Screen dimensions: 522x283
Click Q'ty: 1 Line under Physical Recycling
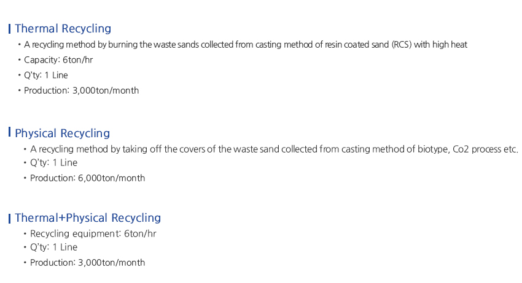[53, 163]
